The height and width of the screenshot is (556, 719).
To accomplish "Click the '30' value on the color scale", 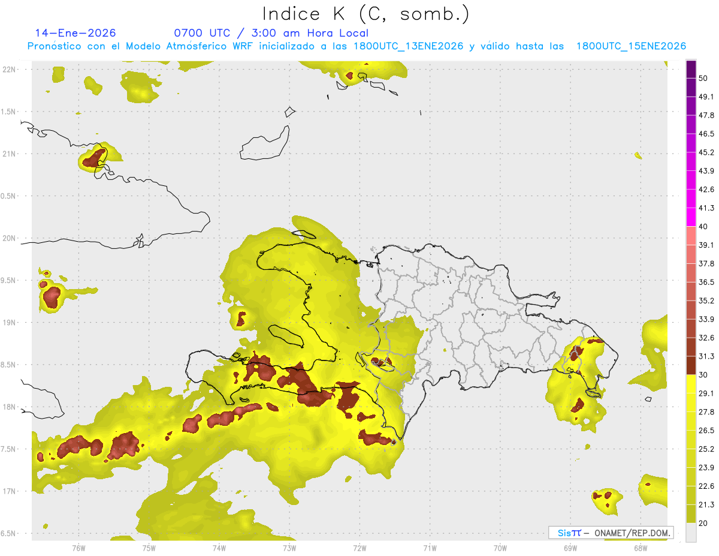I will (x=703, y=375).
